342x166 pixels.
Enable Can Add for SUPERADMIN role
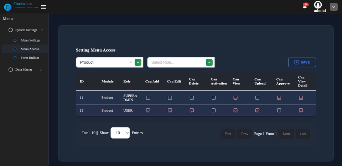(148, 98)
